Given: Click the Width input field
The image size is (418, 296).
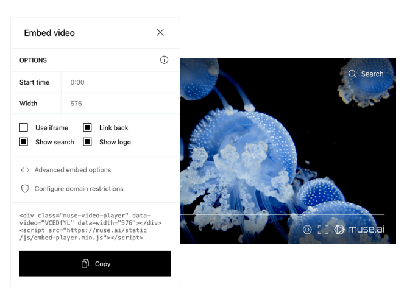Looking at the screenshot, I should tap(120, 104).
